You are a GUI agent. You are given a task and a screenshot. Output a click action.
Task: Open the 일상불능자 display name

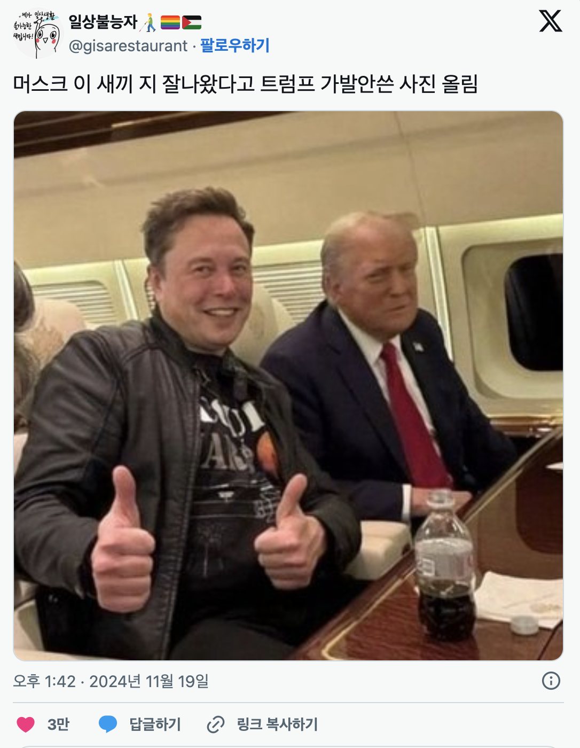click(x=103, y=22)
